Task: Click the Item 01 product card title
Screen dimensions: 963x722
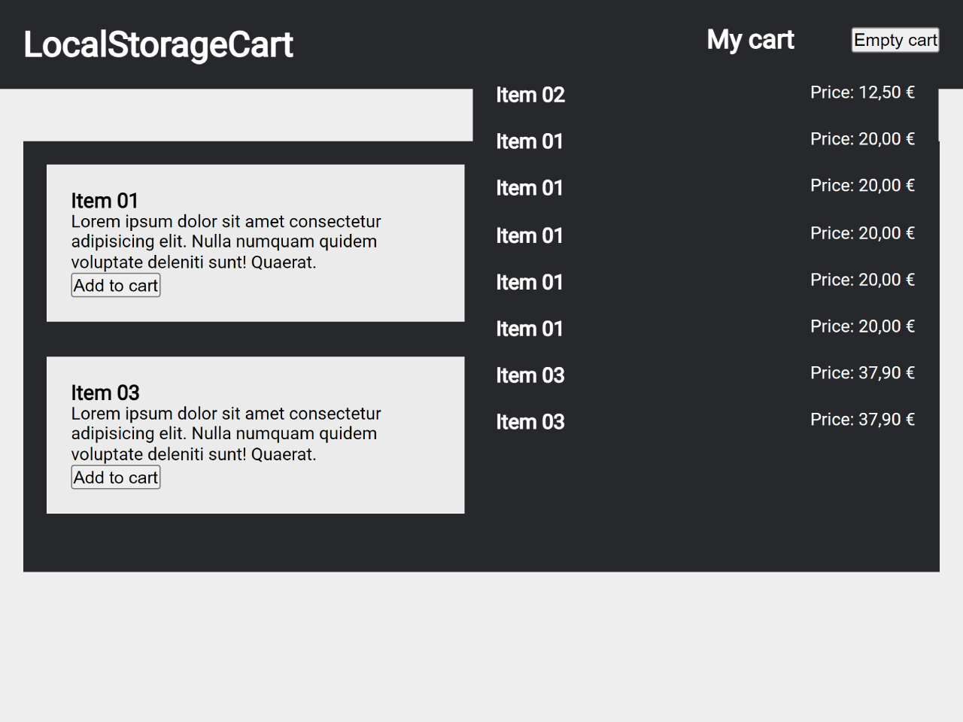Action: (105, 201)
